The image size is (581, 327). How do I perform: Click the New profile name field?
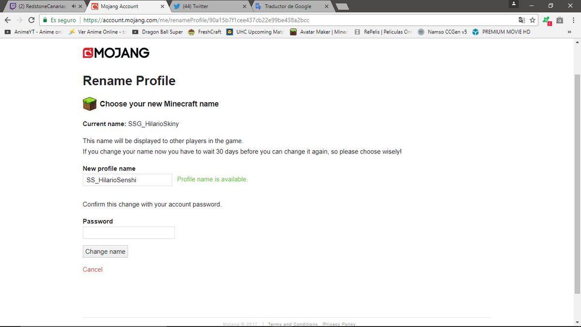click(x=127, y=180)
